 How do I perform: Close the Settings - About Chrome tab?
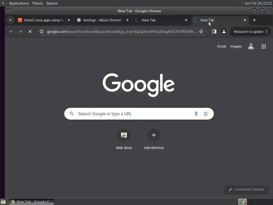(x=127, y=20)
